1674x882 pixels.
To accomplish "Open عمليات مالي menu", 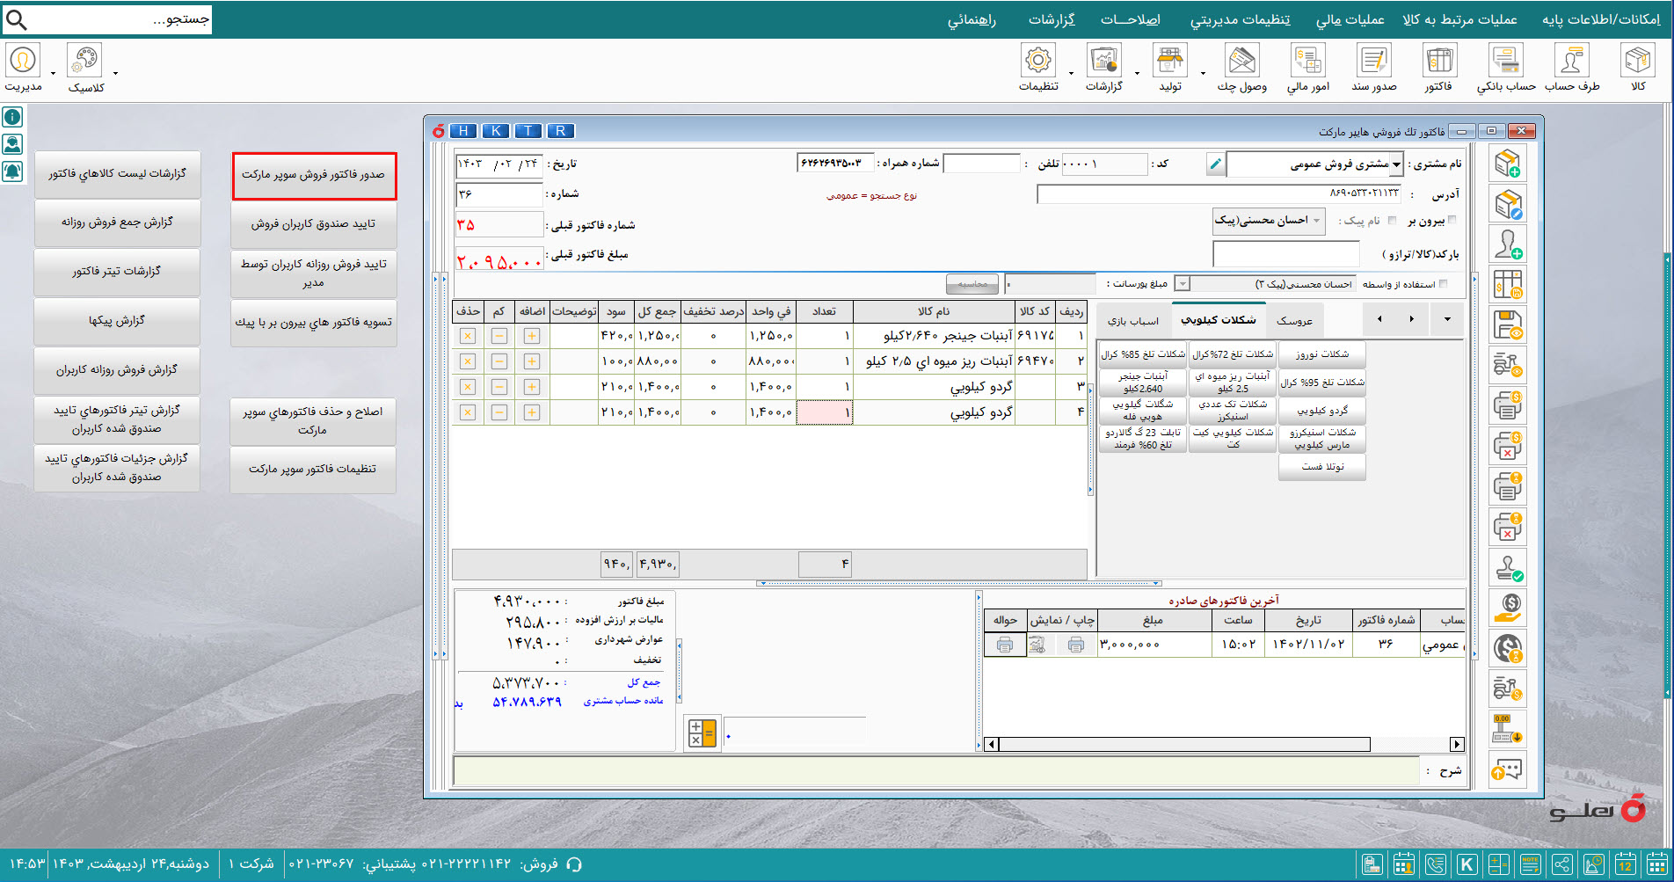I will click(1350, 19).
